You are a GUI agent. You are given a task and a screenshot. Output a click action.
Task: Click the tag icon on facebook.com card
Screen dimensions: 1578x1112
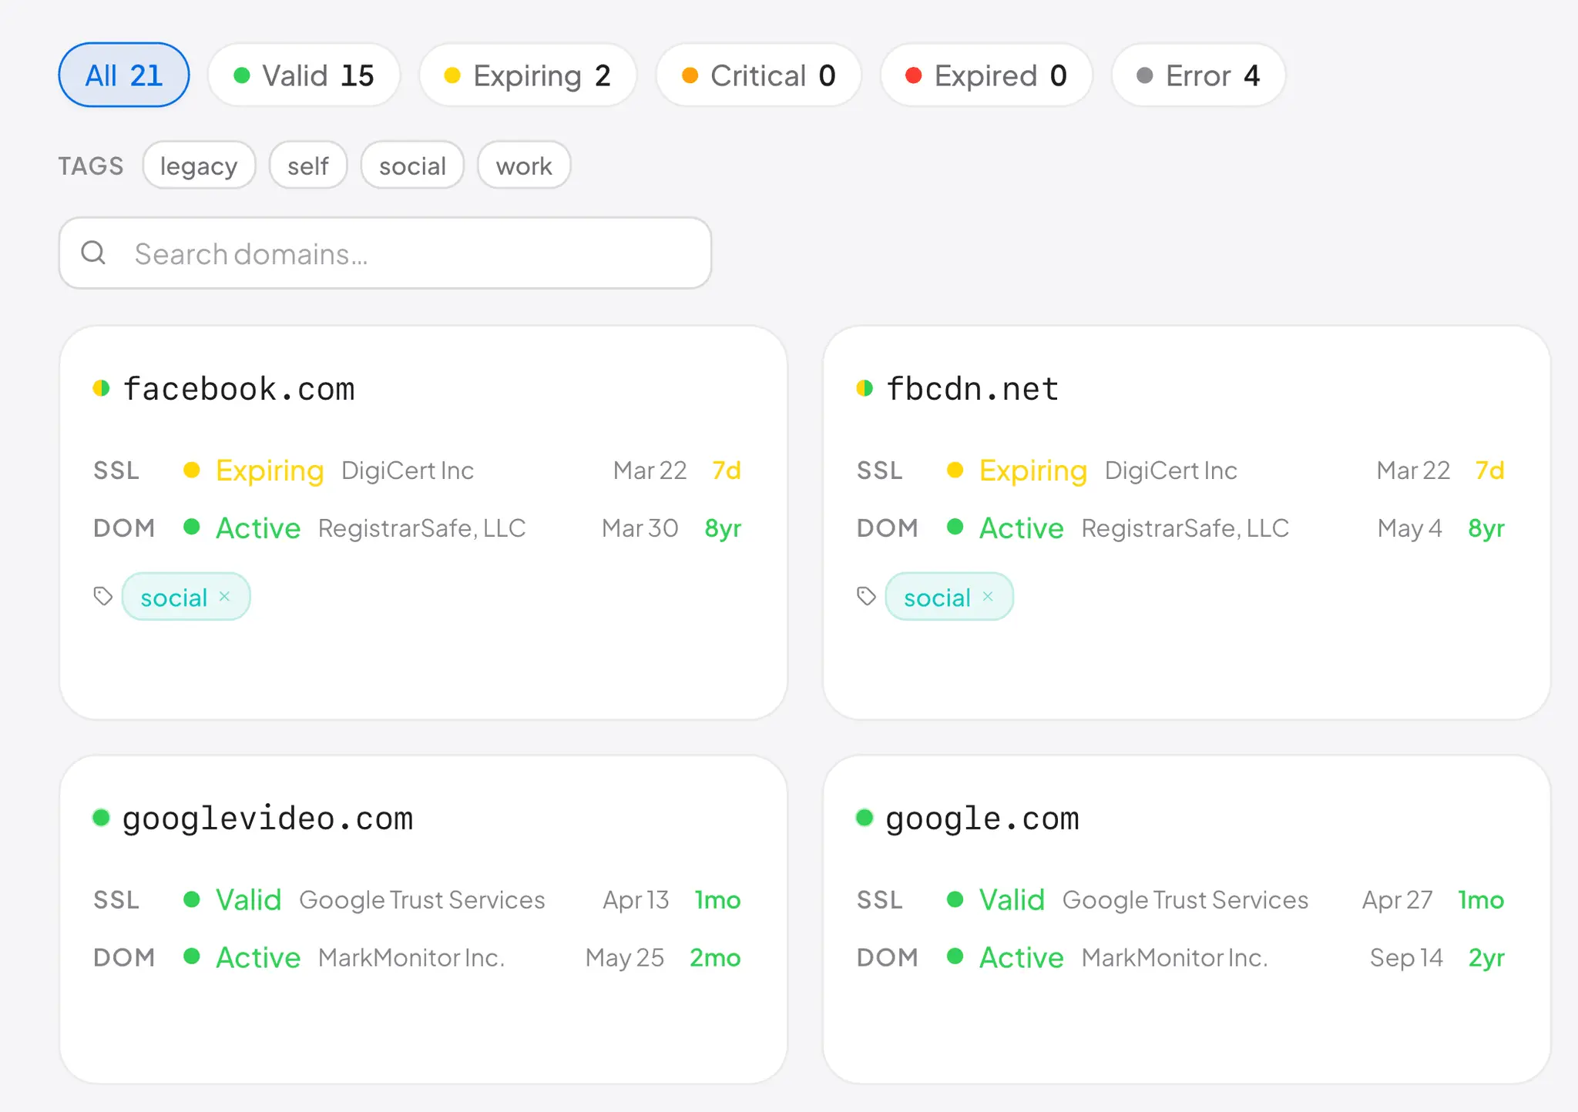pyautogui.click(x=103, y=596)
